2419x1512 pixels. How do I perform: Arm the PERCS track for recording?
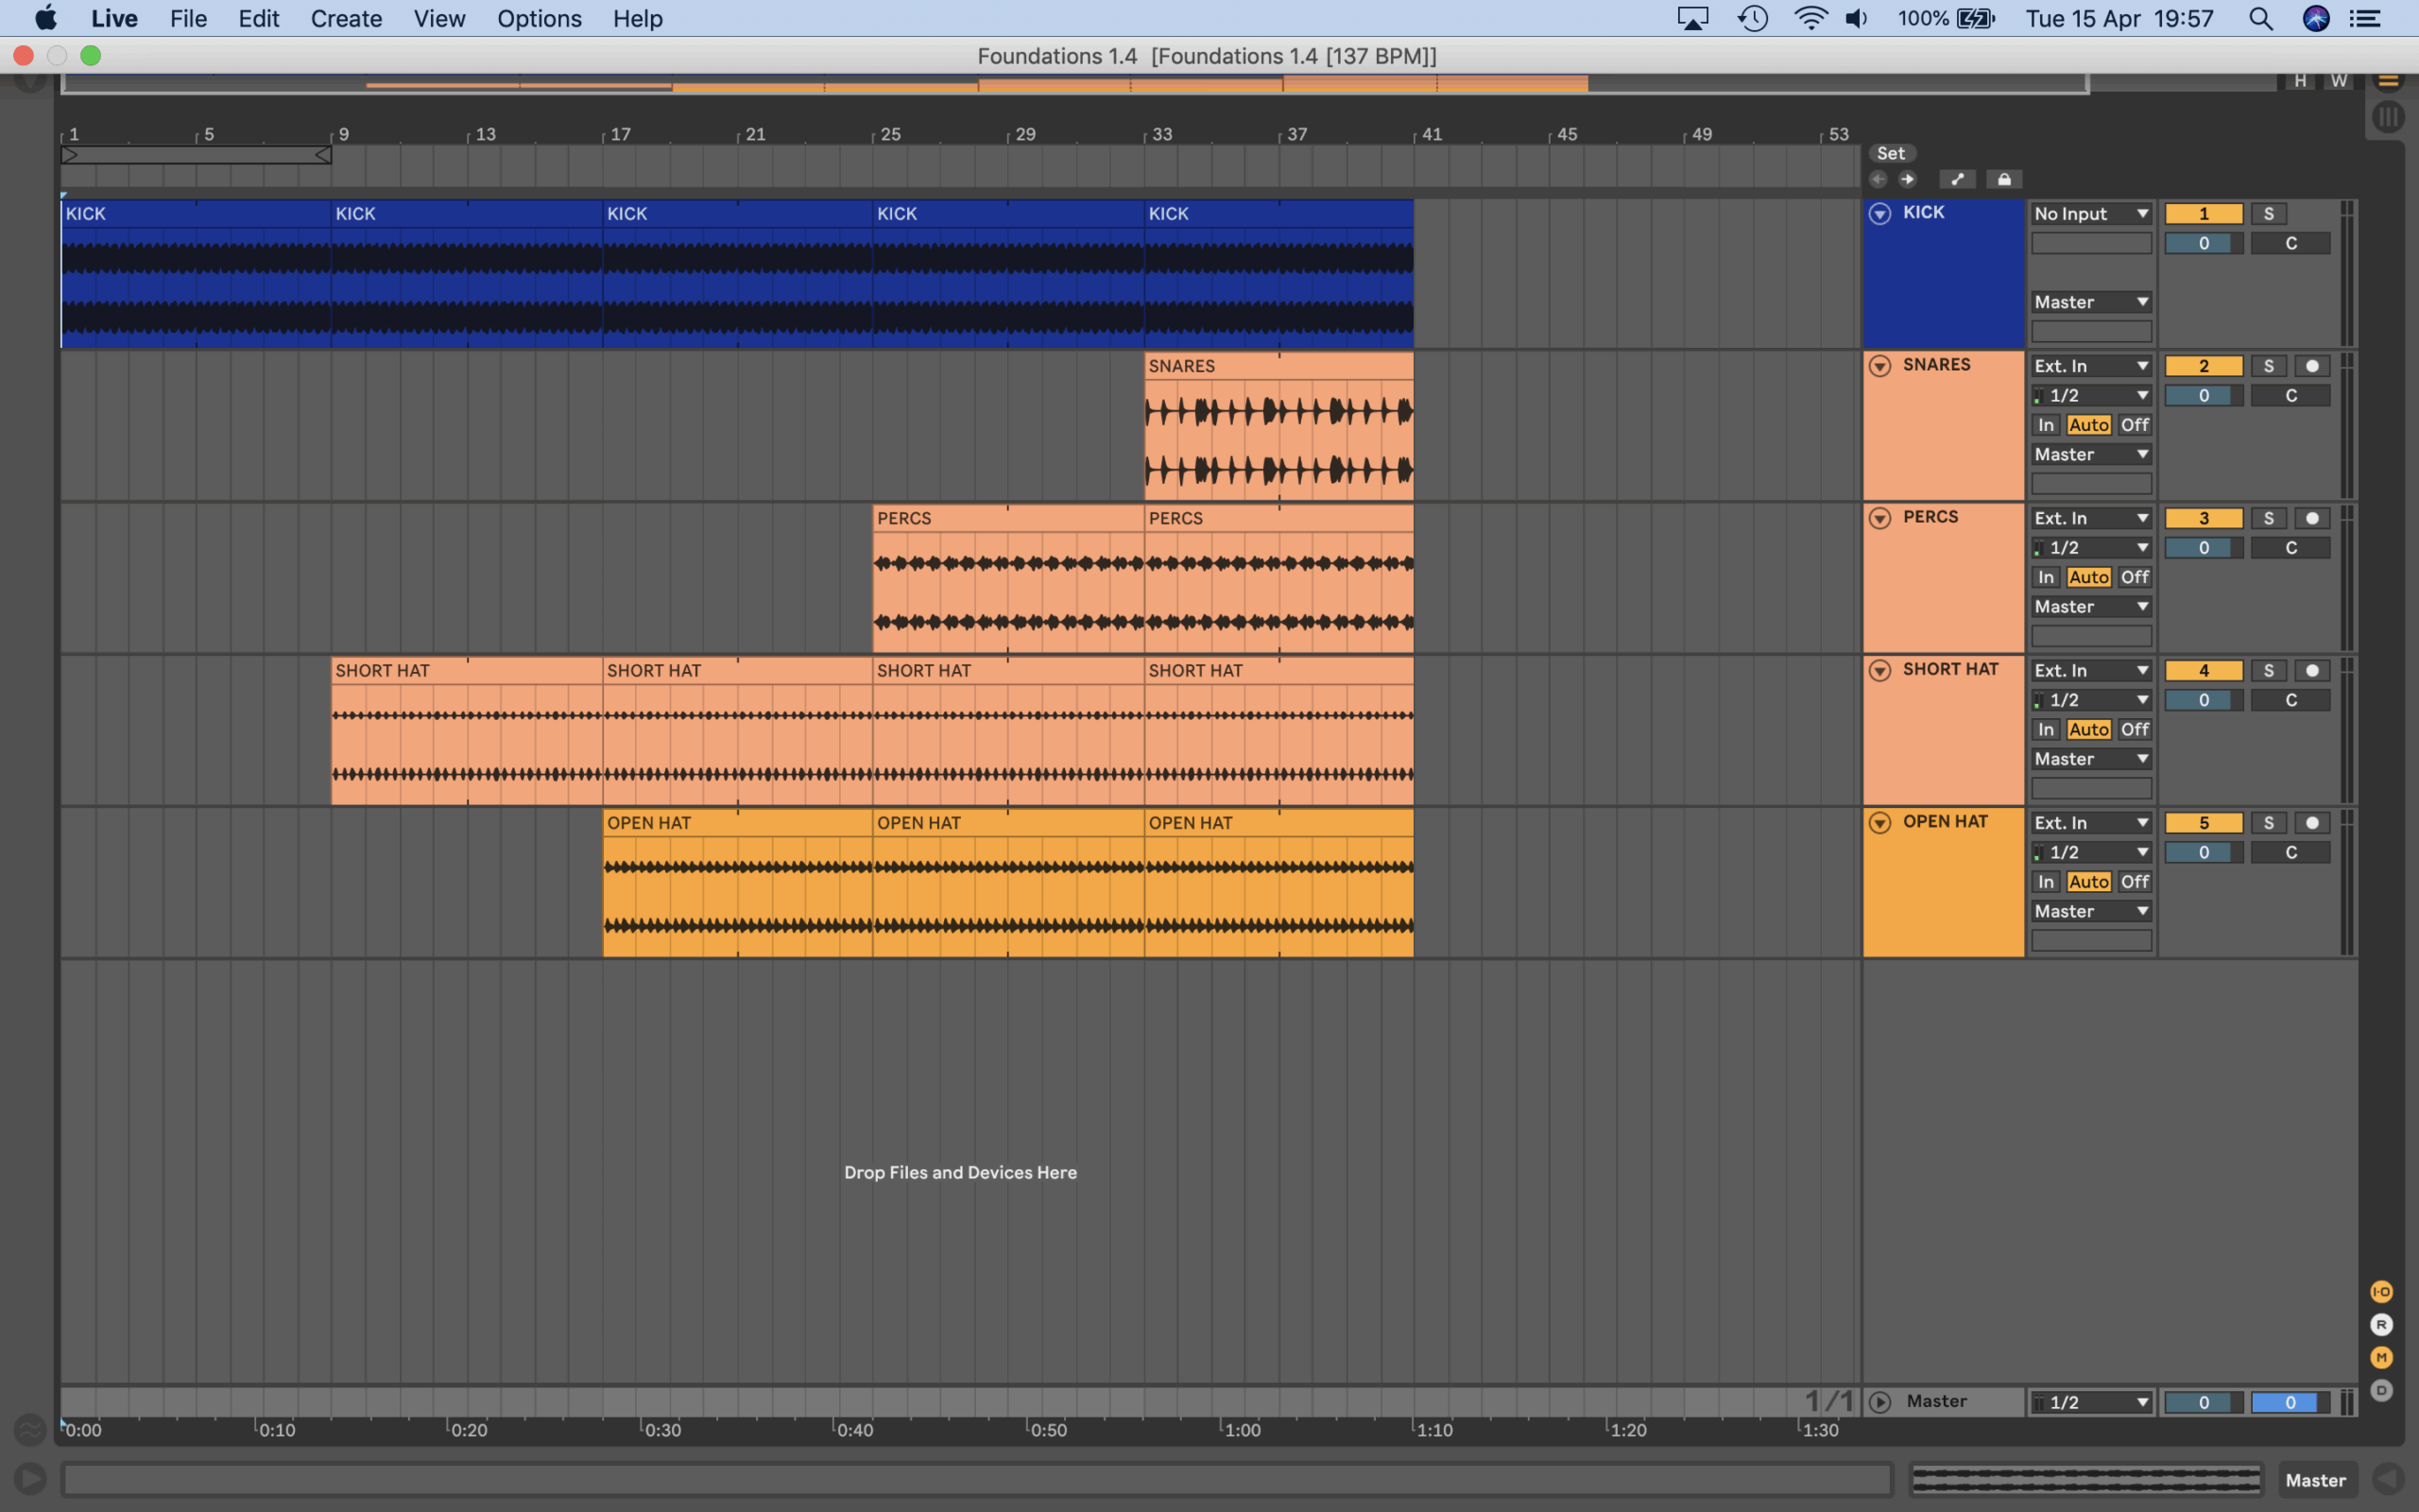click(x=2312, y=518)
